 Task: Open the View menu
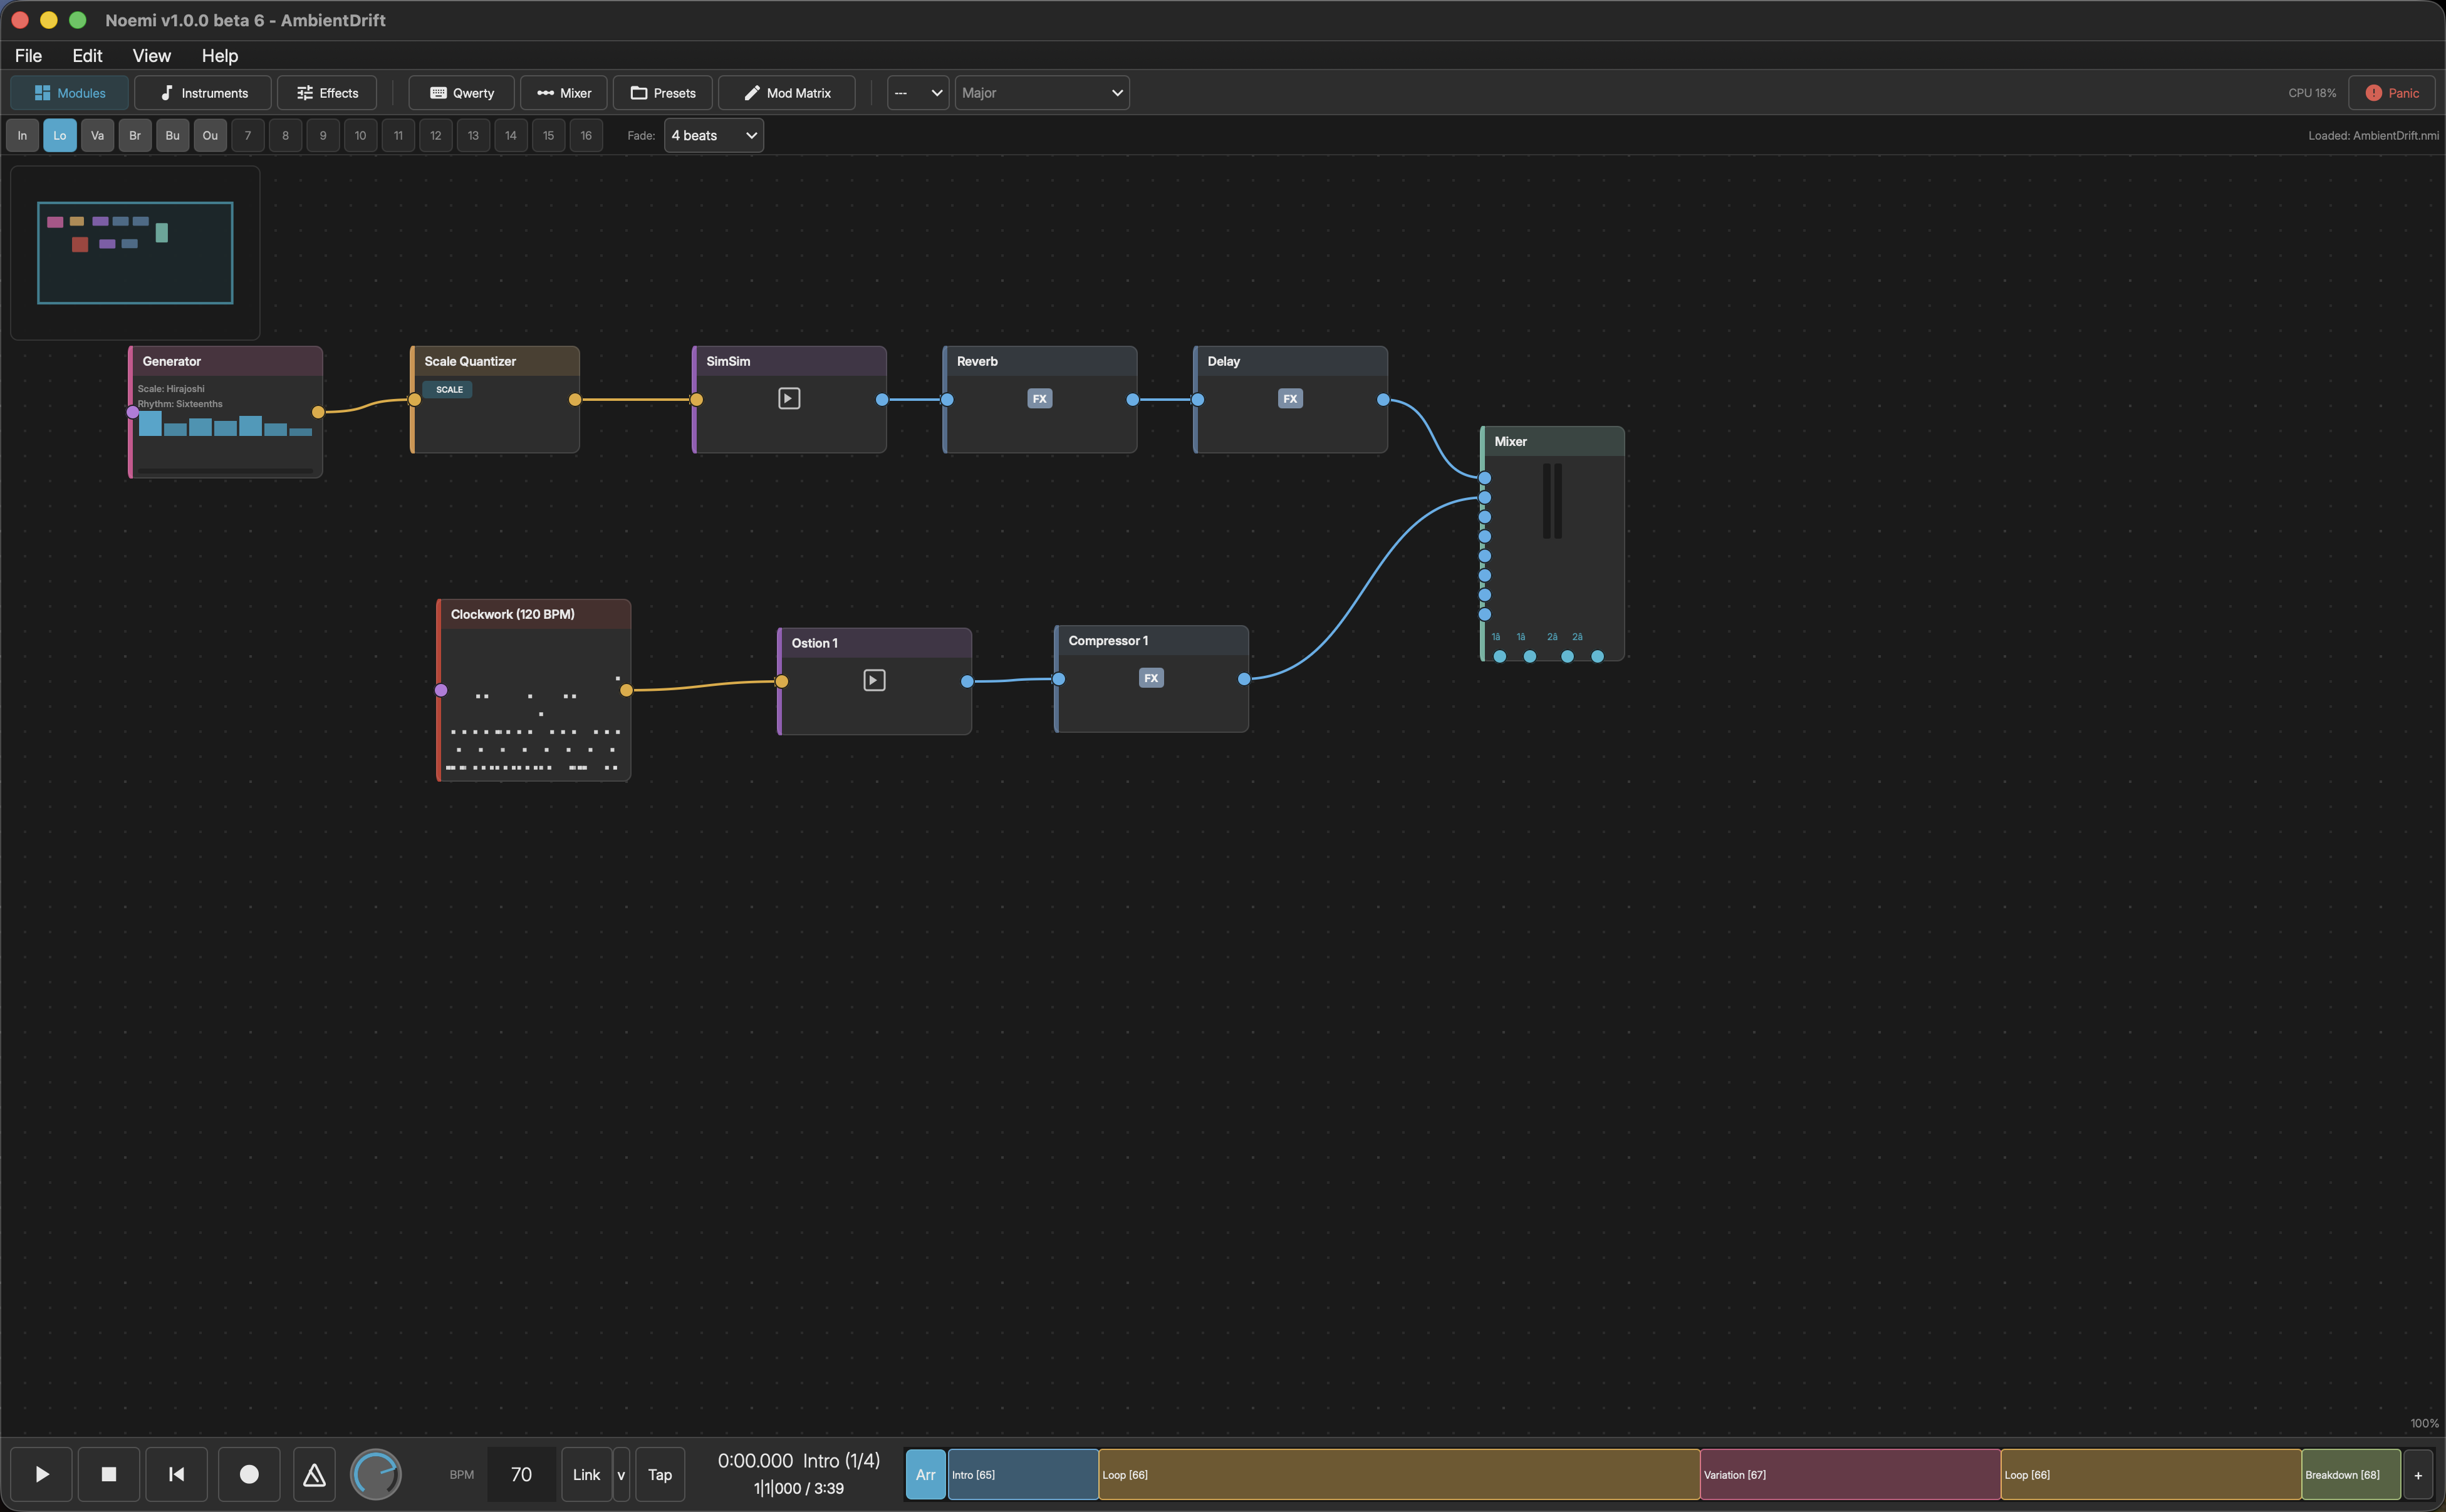(151, 56)
